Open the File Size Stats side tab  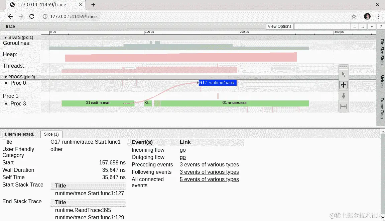point(382,52)
